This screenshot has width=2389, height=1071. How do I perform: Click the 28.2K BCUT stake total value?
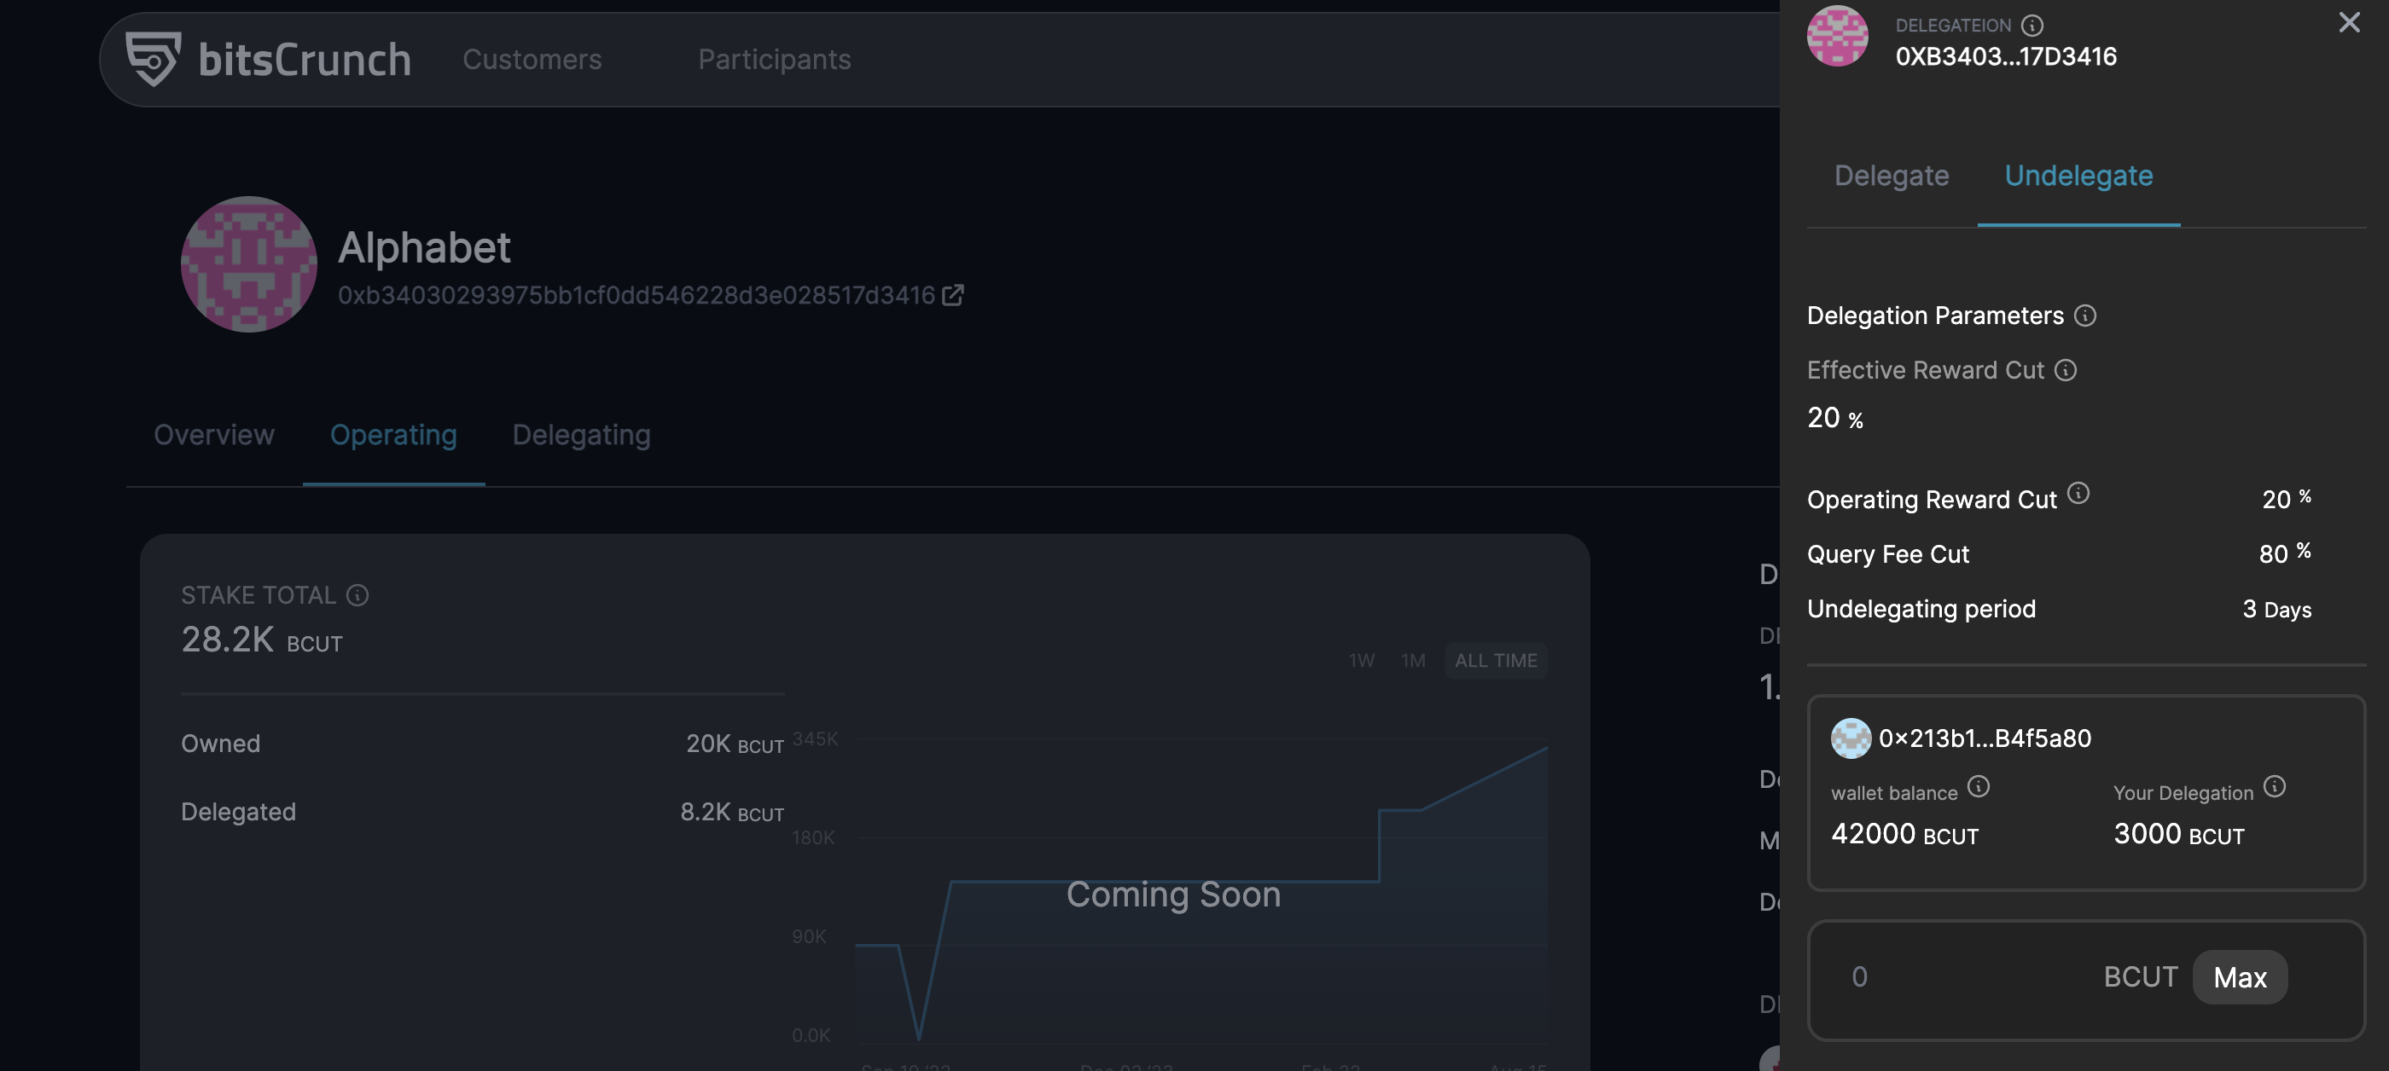click(262, 640)
